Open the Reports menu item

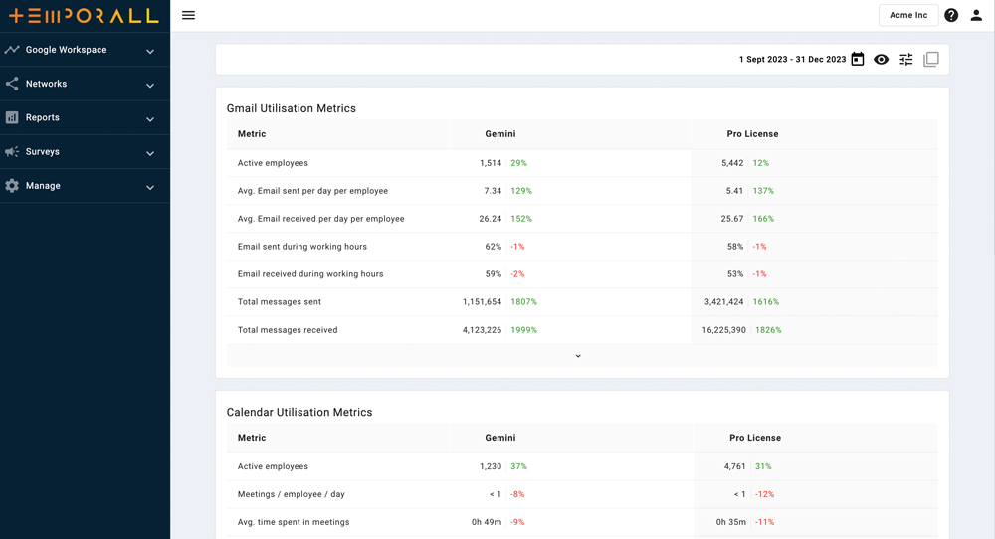click(85, 117)
